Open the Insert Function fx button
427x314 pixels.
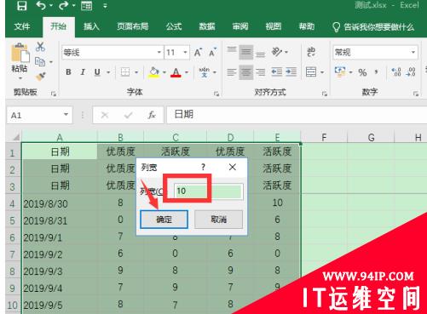point(152,115)
